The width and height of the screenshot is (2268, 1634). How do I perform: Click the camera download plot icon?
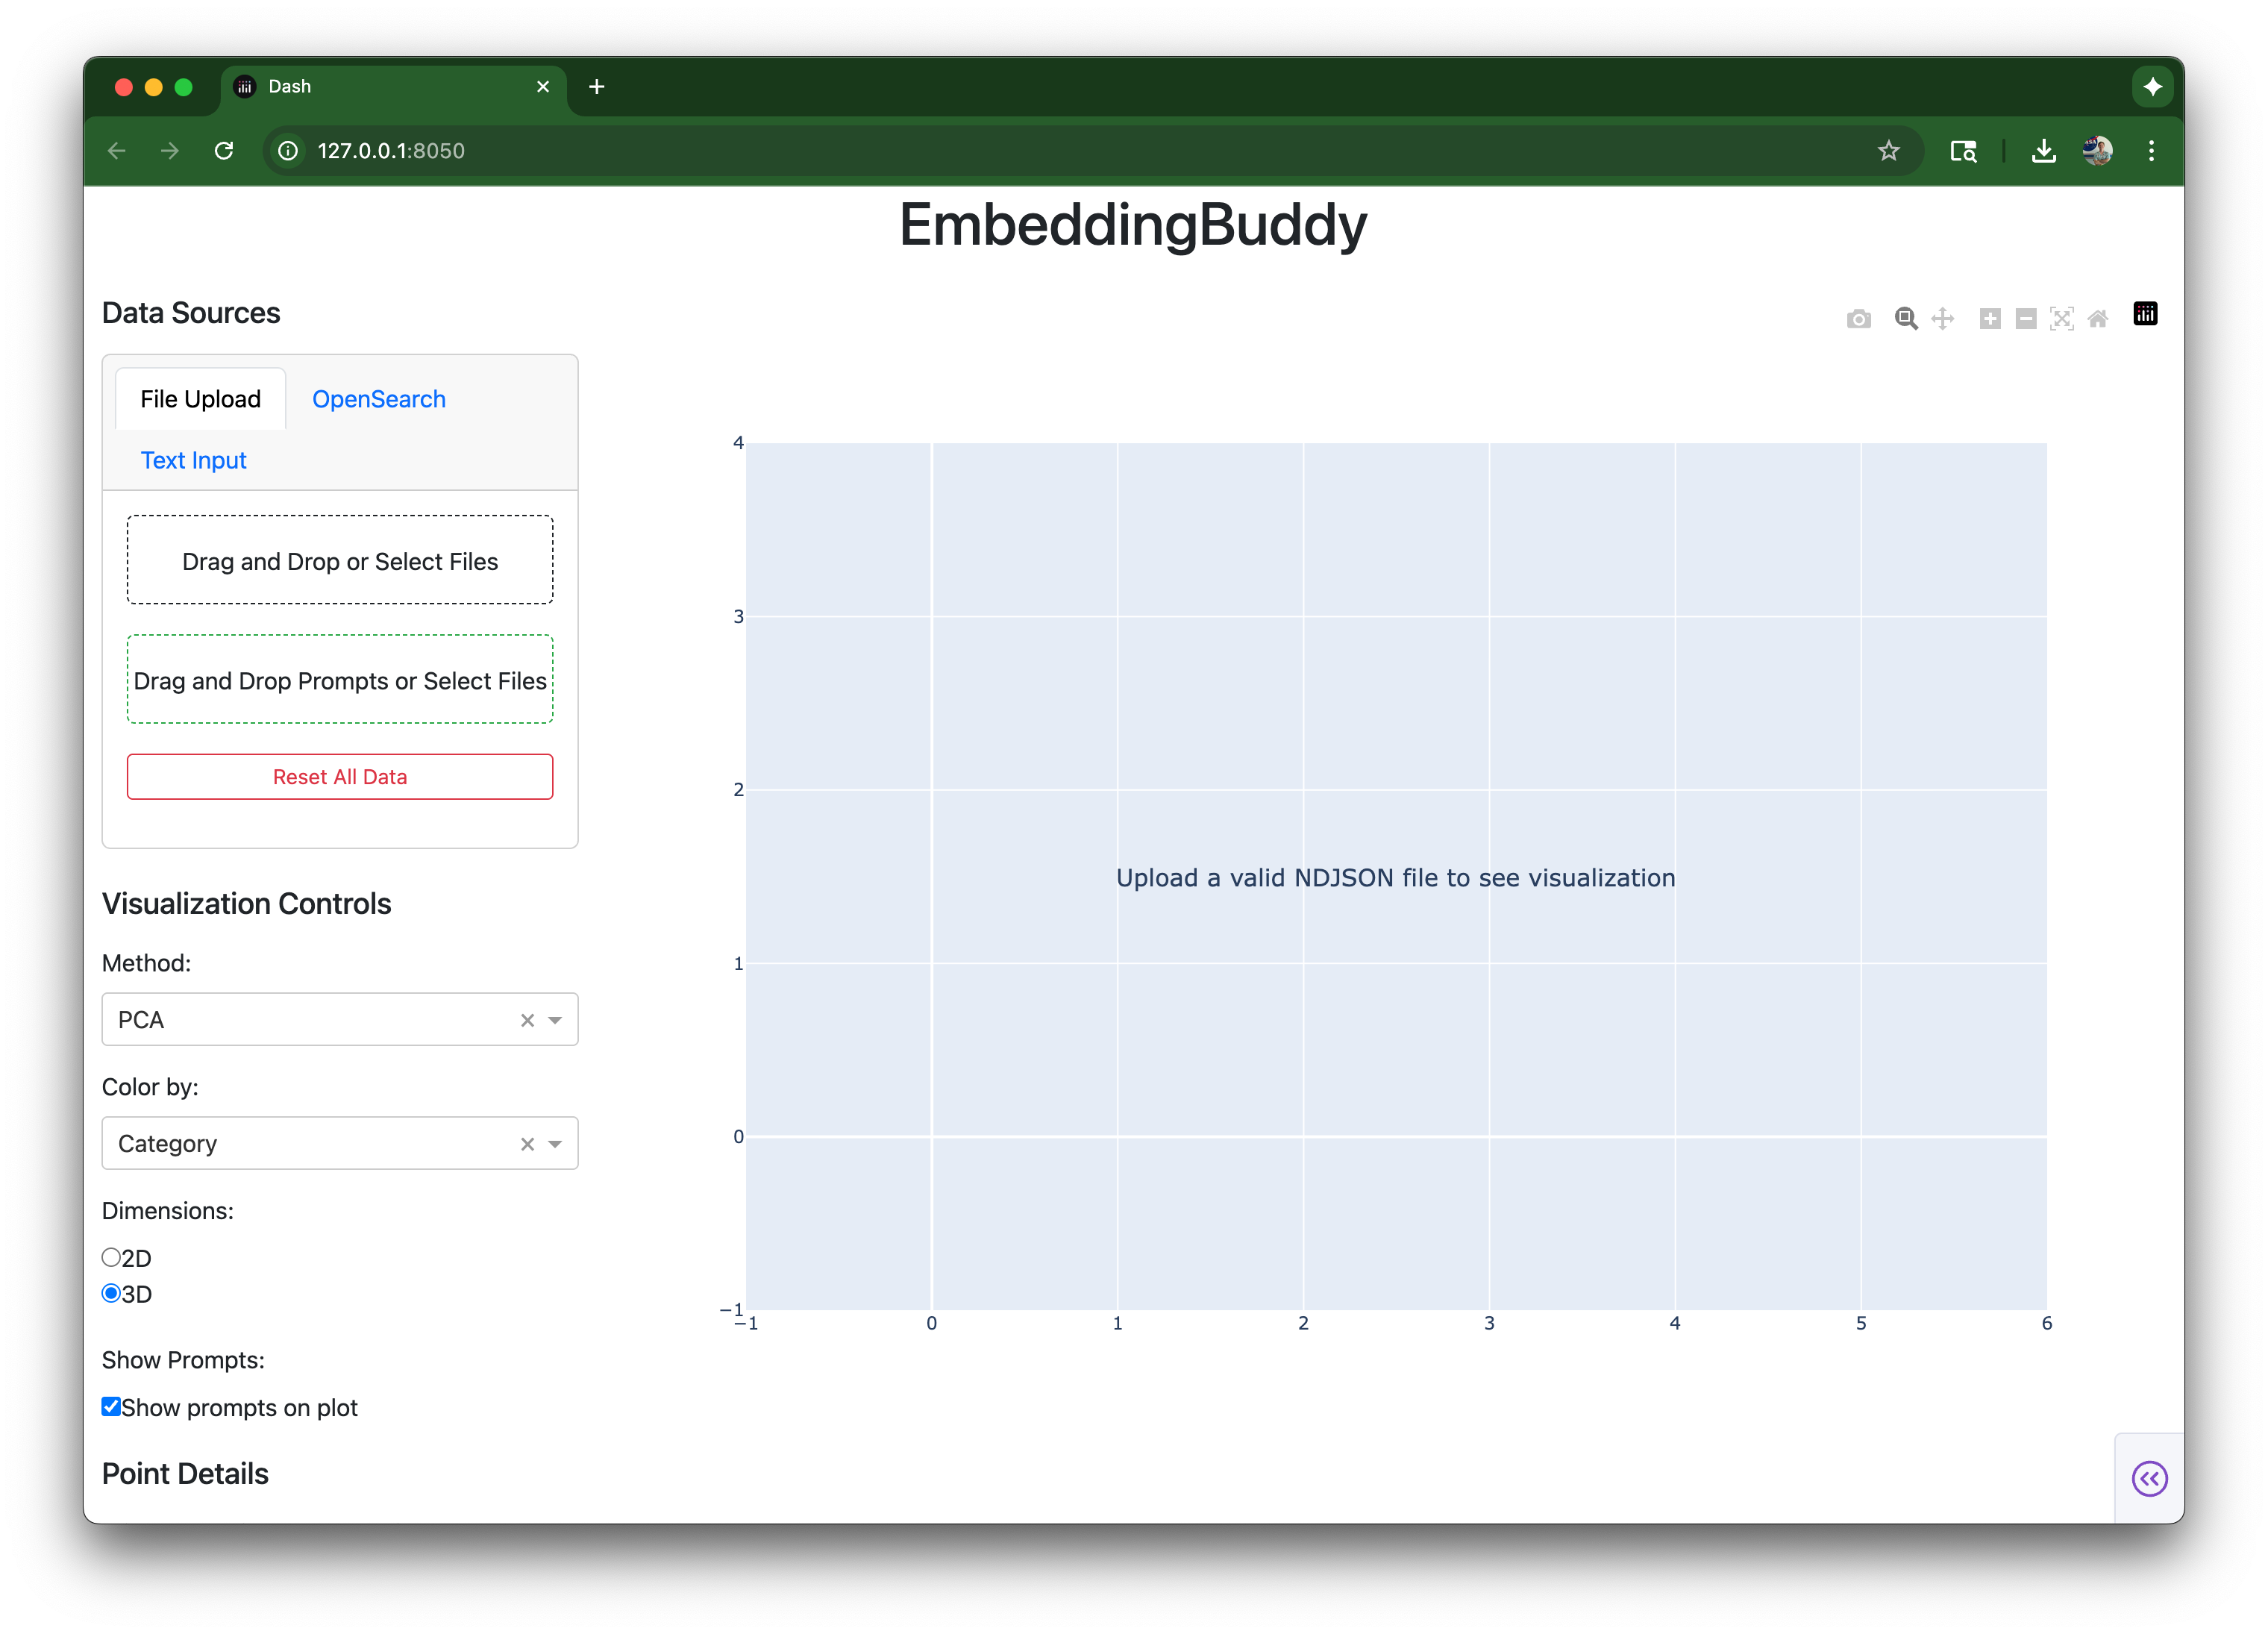click(1858, 319)
